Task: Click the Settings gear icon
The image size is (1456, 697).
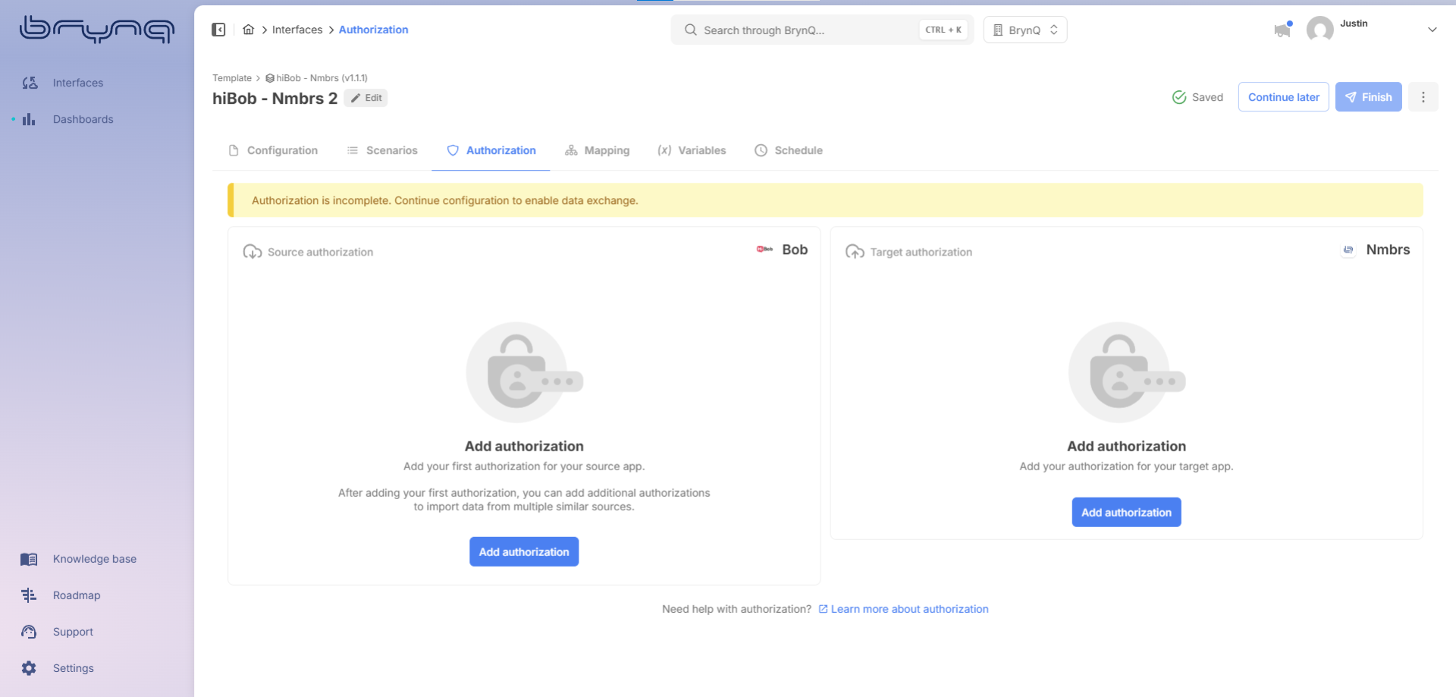Action: click(29, 668)
